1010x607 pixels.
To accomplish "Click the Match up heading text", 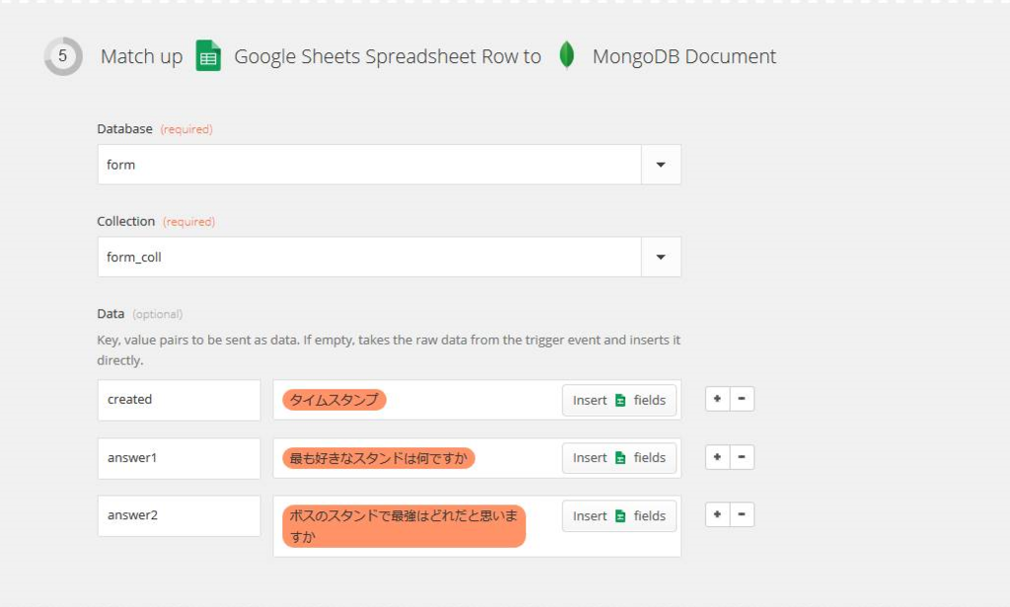I will 142,56.
